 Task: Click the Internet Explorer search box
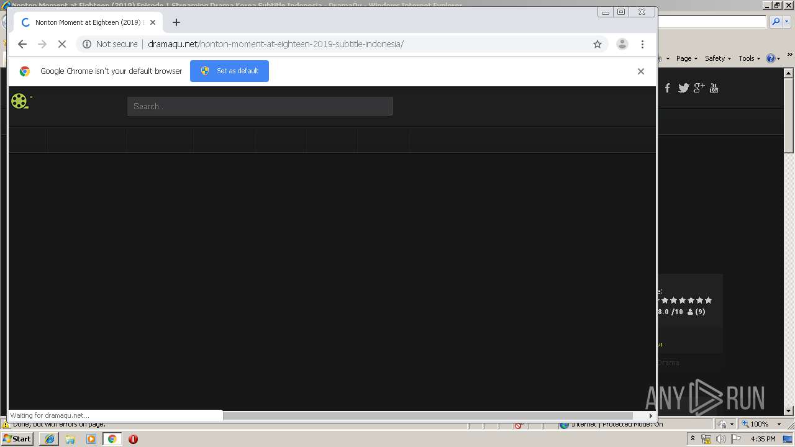[712, 22]
